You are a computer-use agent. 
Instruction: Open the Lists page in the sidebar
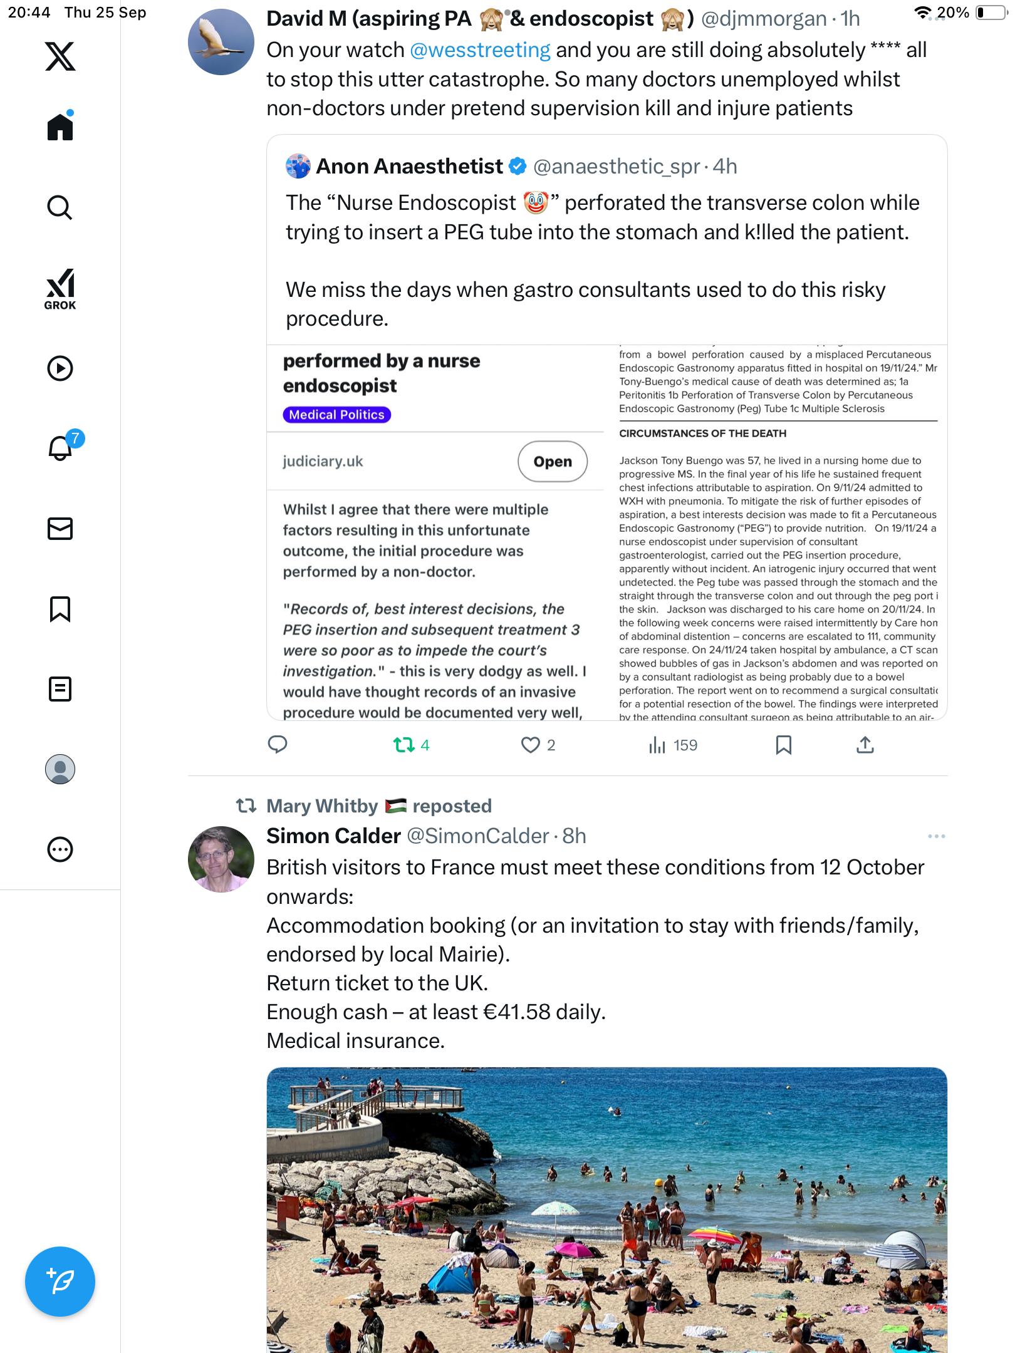[60, 689]
